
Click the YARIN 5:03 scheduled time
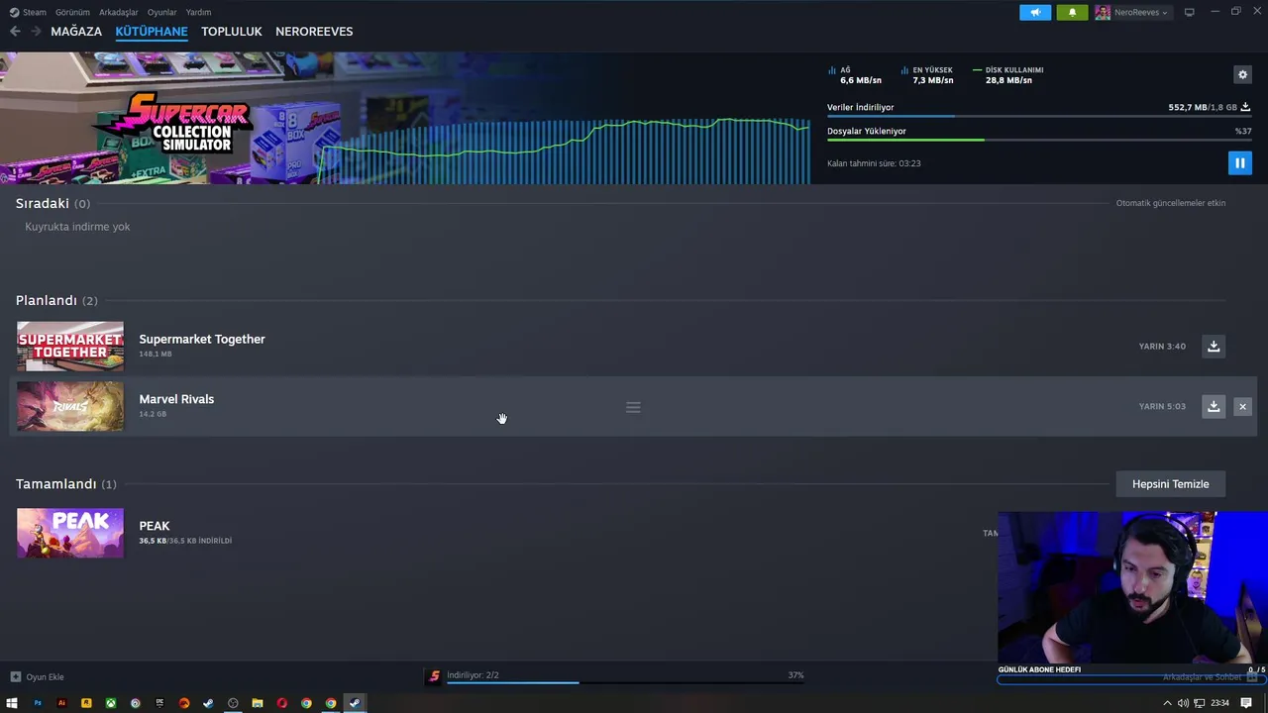tap(1162, 406)
